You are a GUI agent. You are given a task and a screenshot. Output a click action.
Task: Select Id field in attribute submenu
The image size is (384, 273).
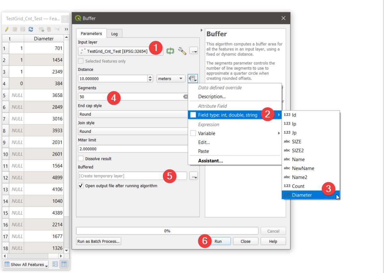tap(311, 115)
